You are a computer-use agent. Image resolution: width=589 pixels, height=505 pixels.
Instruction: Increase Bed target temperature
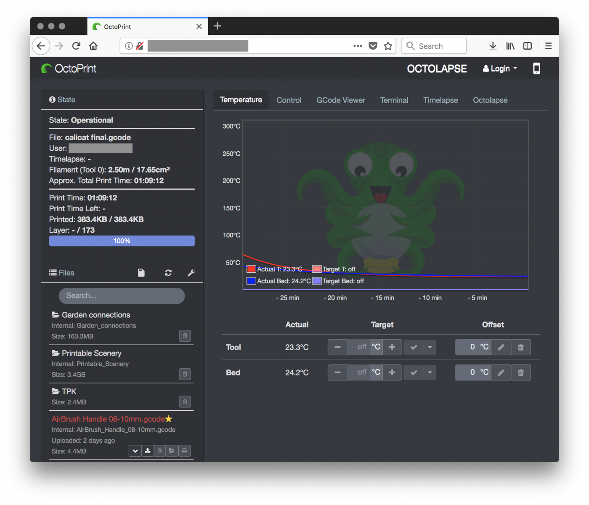[x=392, y=372]
